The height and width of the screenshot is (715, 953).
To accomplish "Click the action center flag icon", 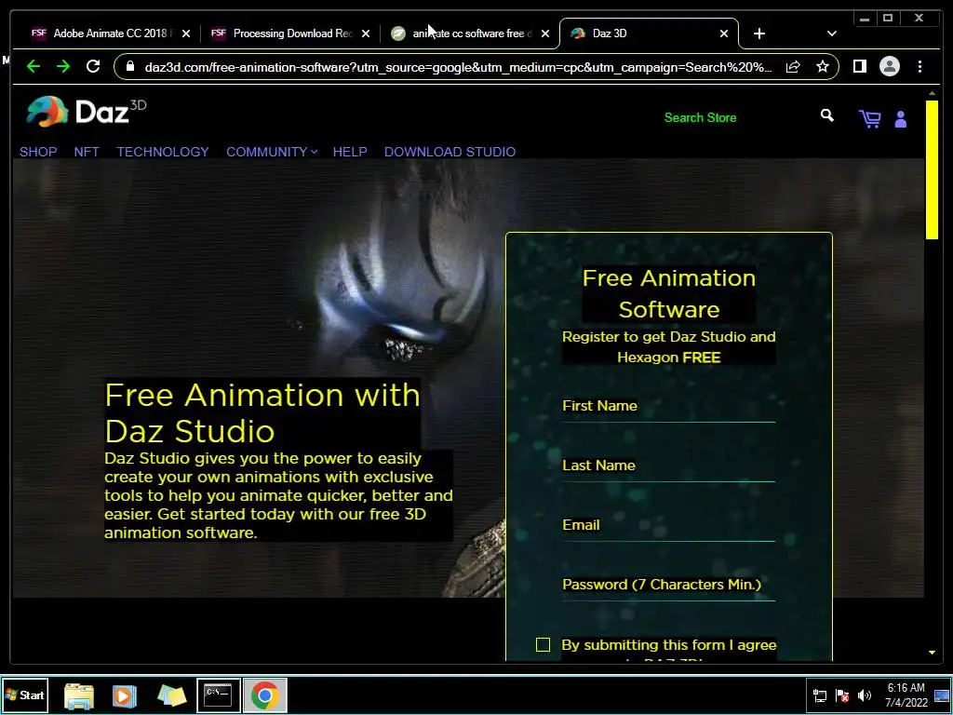I will [x=841, y=695].
